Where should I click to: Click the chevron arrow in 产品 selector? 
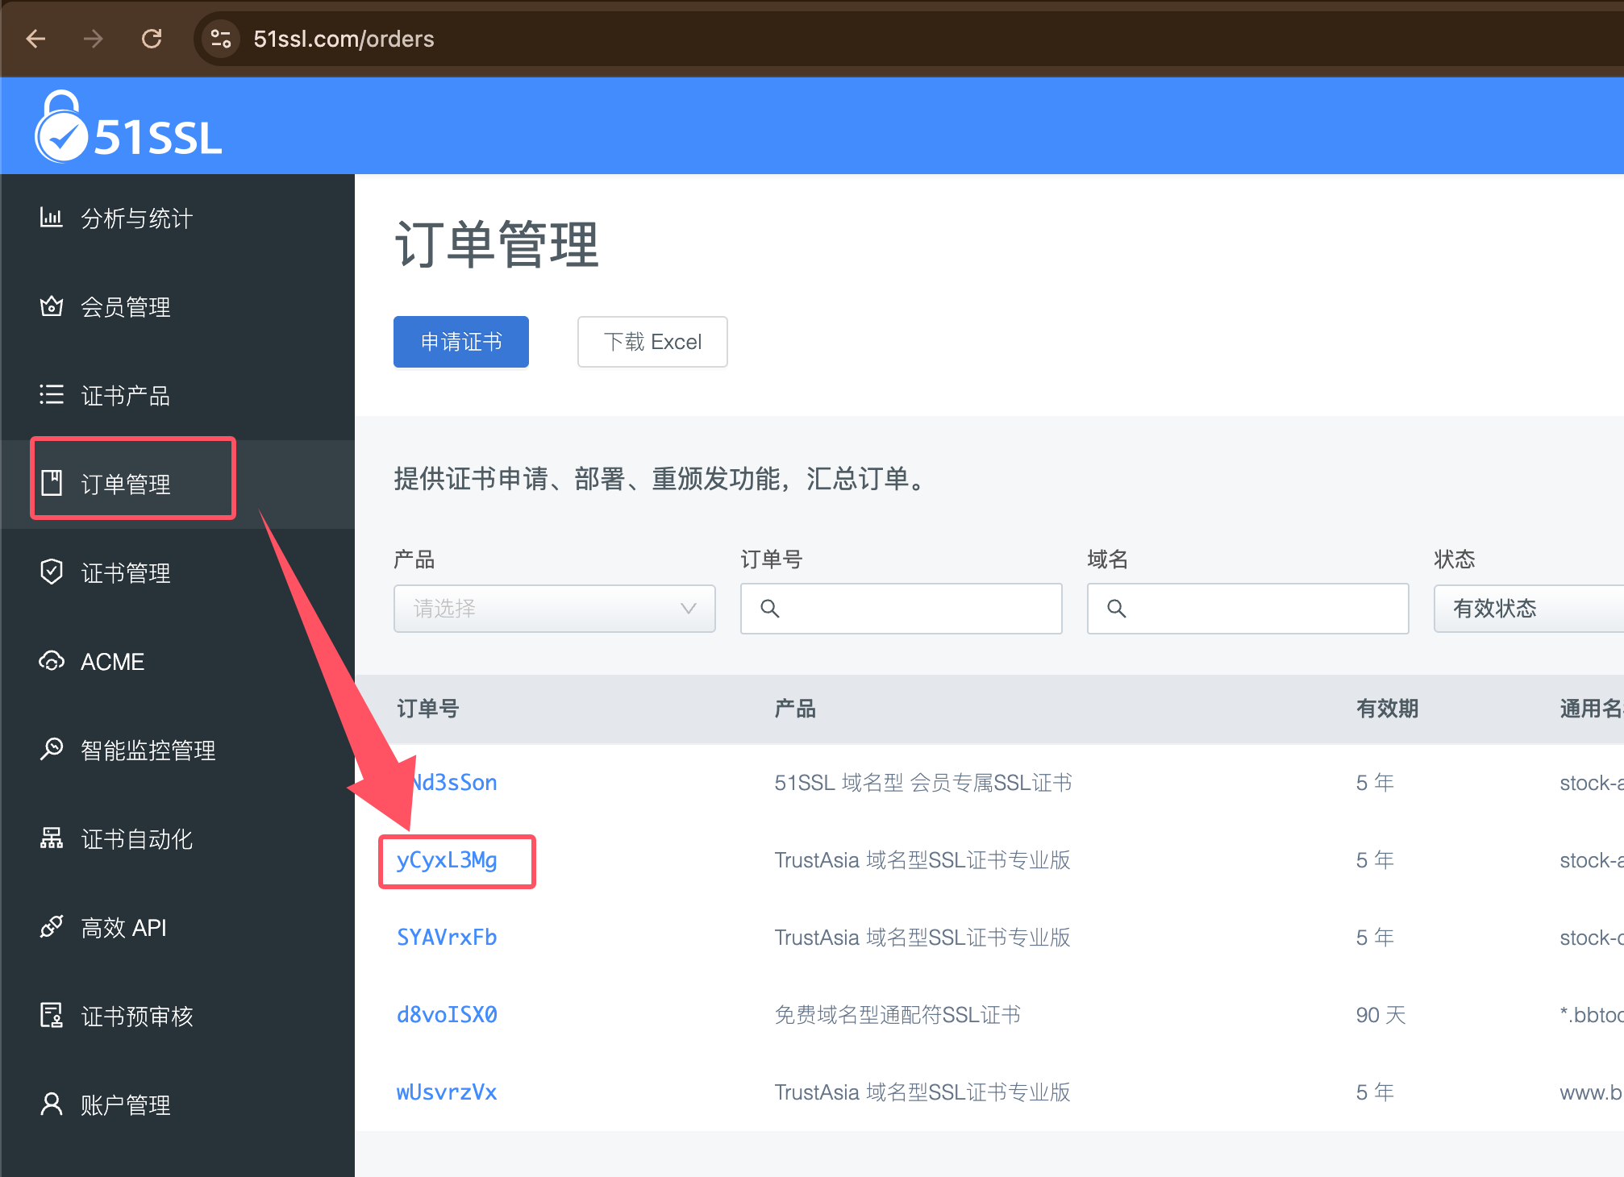688,609
